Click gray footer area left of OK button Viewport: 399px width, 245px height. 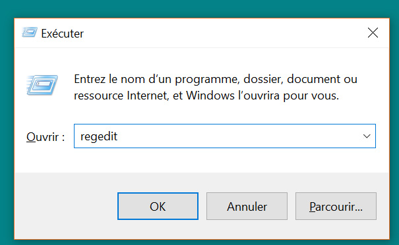coord(66,206)
